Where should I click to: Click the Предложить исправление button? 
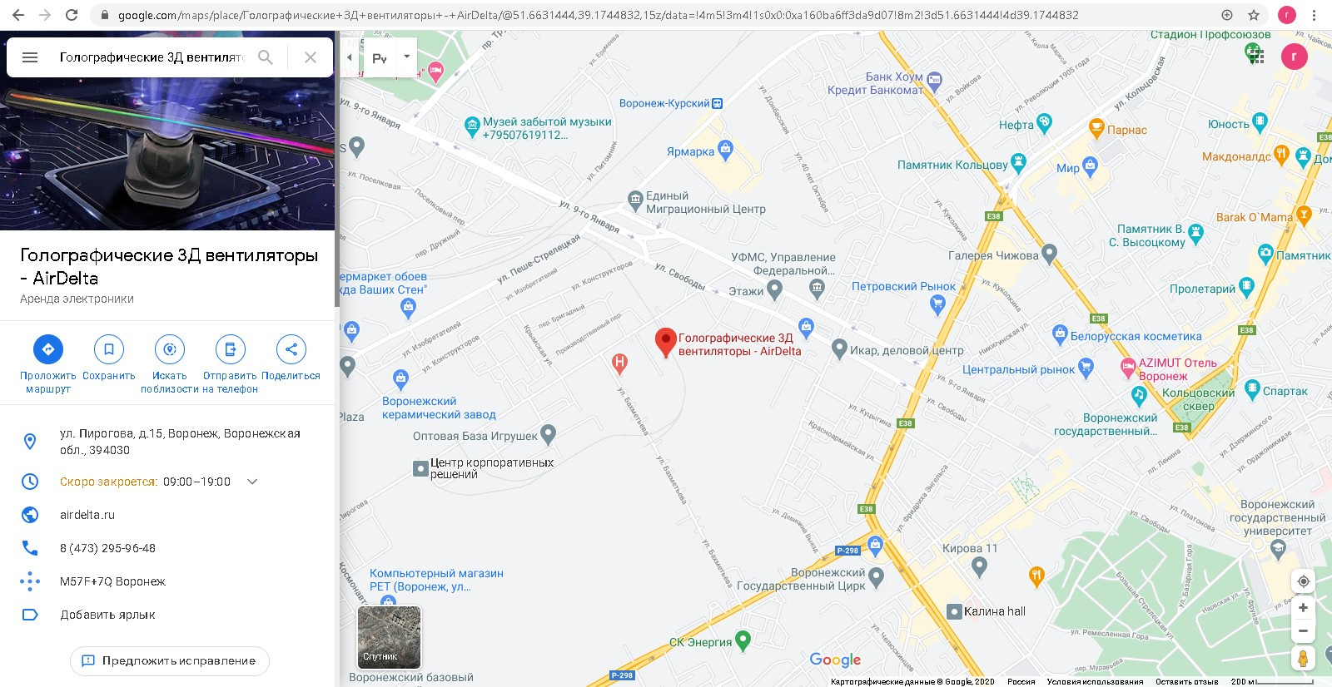click(x=170, y=660)
